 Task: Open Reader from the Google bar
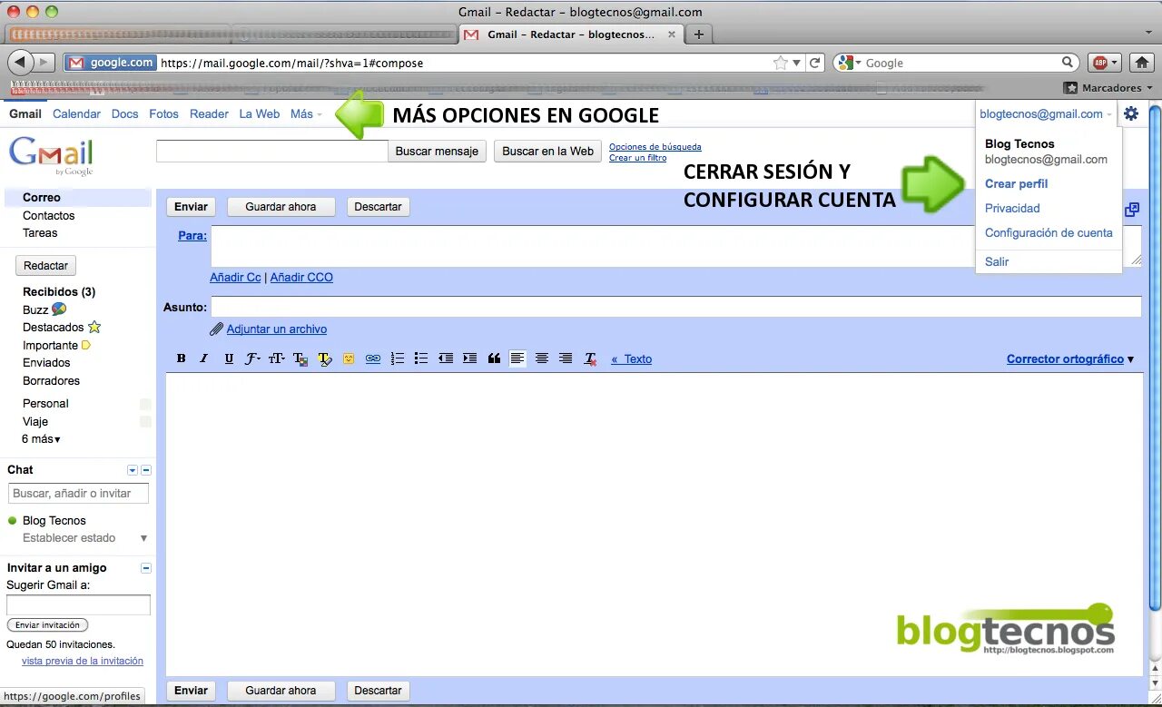pyautogui.click(x=209, y=113)
